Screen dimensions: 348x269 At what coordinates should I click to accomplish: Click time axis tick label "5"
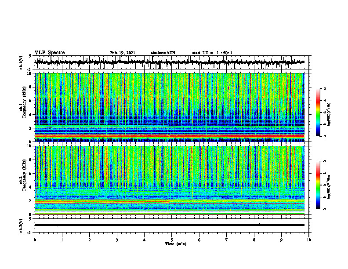coord(172,240)
